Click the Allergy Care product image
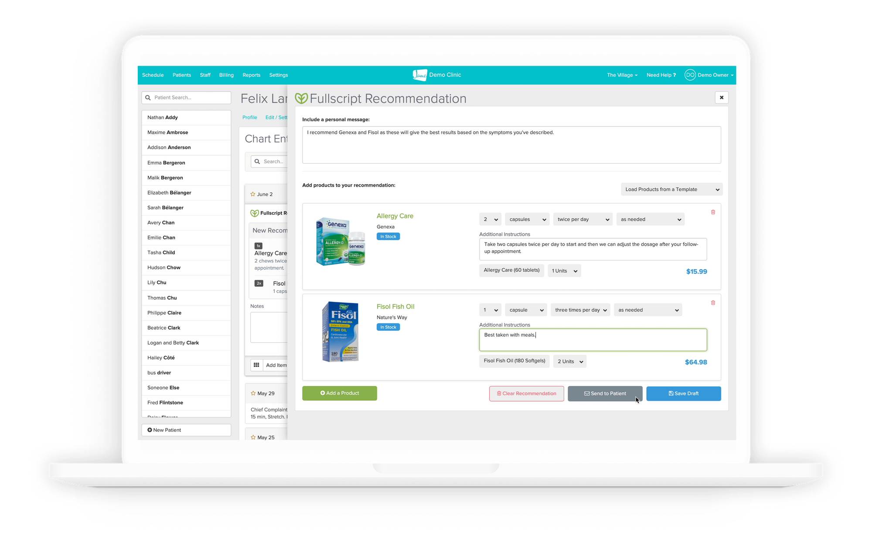Viewport: 872px width, 557px height. pos(341,241)
